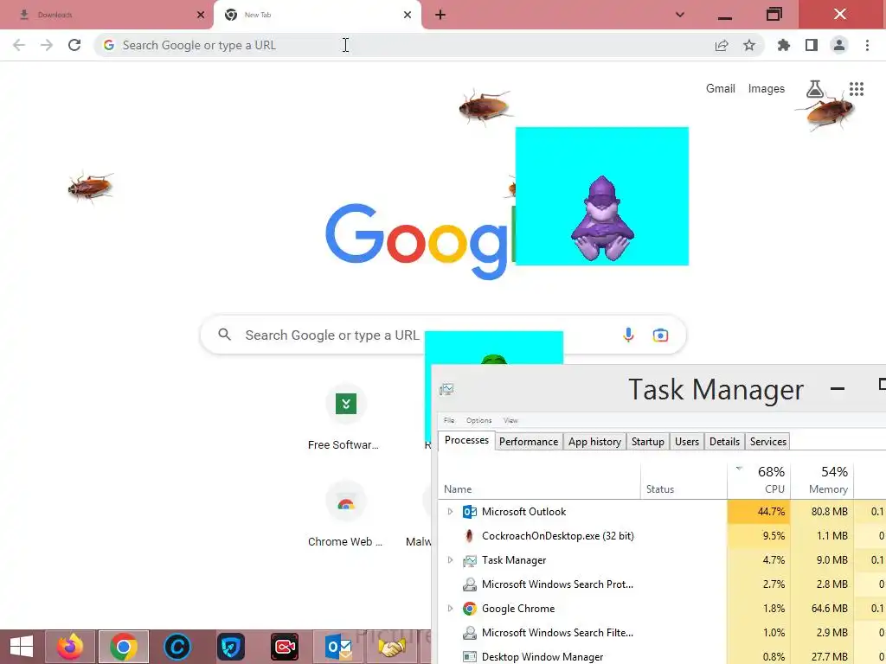Image resolution: width=886 pixels, height=664 pixels.
Task: Open the Gmail link
Action: [721, 89]
